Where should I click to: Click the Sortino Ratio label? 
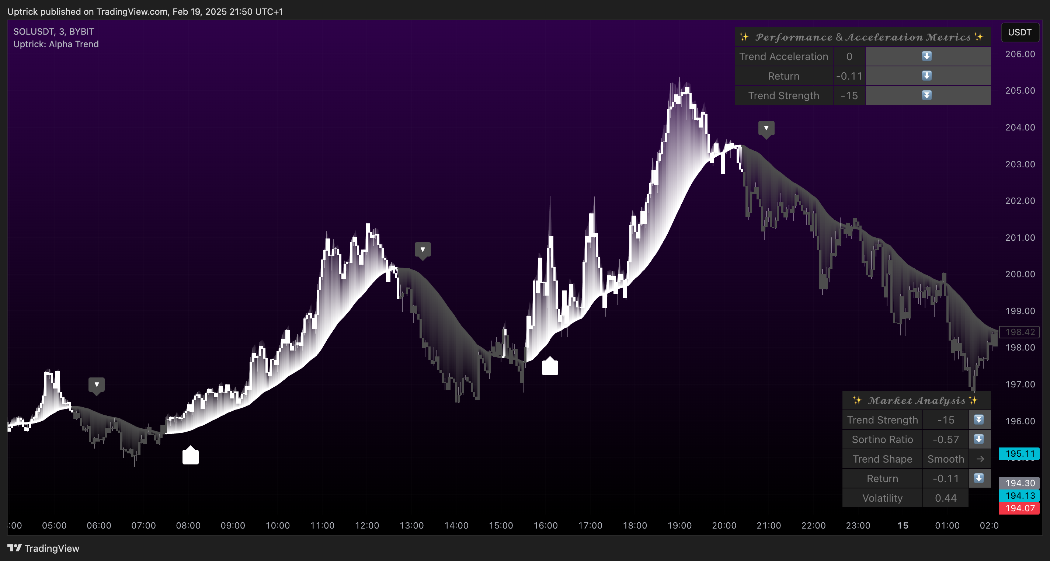coord(883,440)
